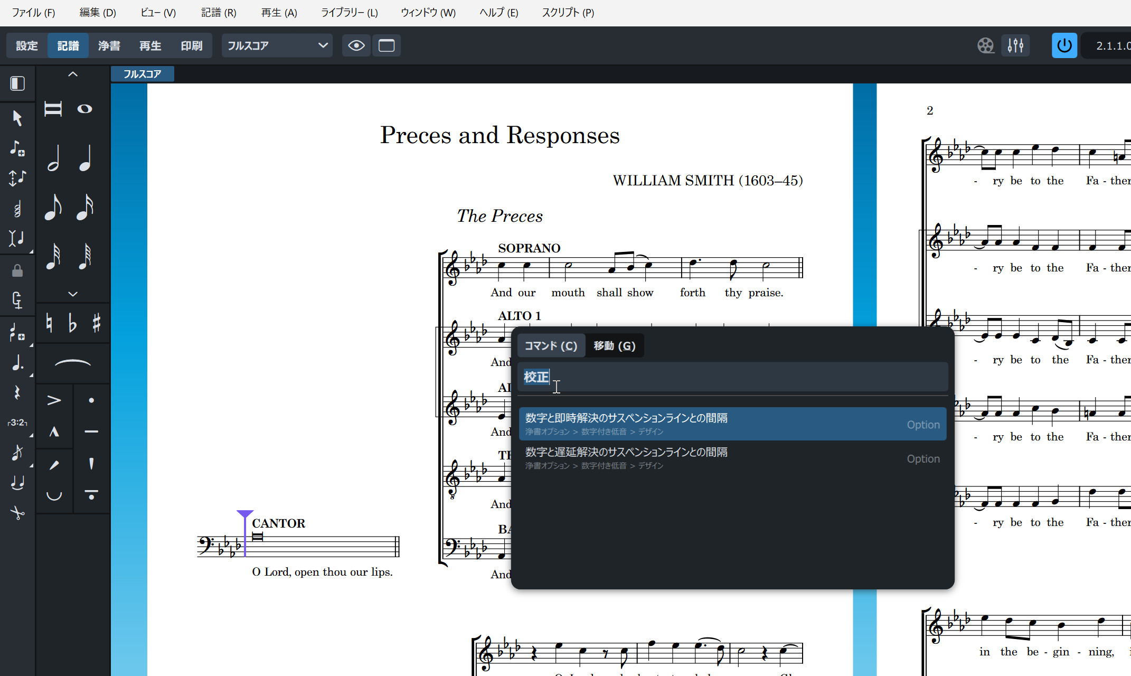
Task: Choose half note duration
Action: click(53, 158)
